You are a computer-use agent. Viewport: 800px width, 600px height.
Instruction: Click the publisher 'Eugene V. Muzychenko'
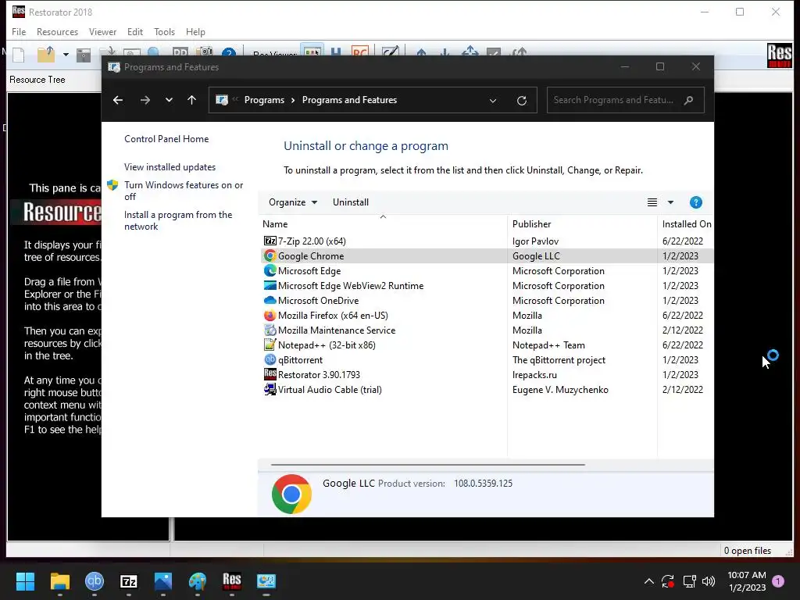pos(560,389)
